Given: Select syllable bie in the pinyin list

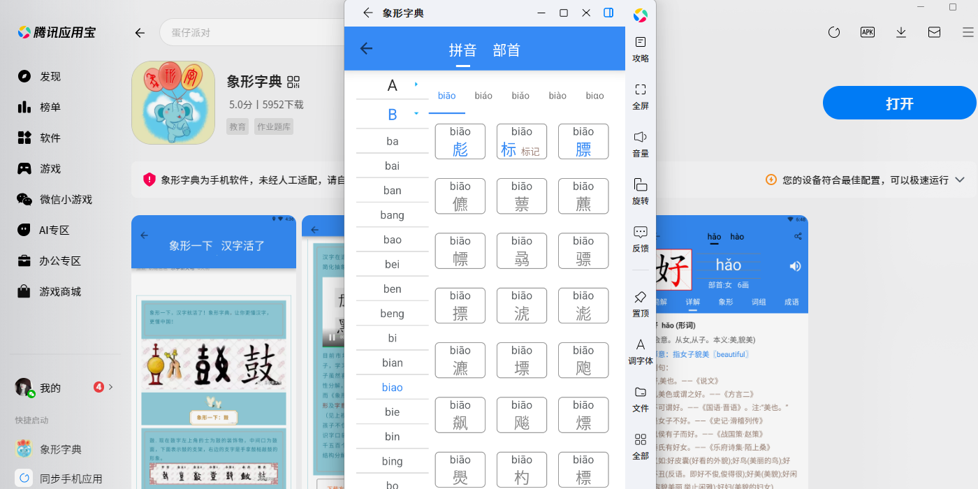Looking at the screenshot, I should coord(393,412).
